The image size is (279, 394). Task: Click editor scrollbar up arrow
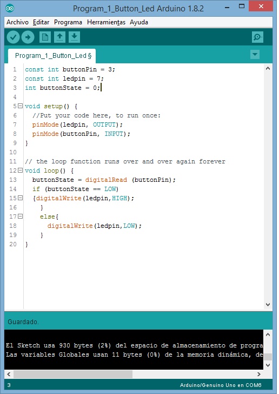(x=268, y=68)
